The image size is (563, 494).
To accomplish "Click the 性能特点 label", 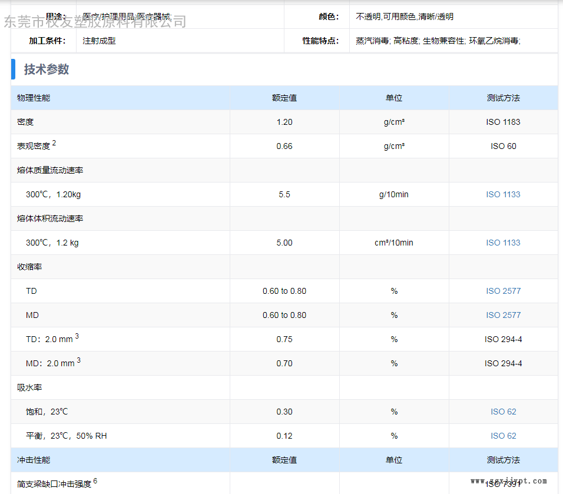I will 320,41.
